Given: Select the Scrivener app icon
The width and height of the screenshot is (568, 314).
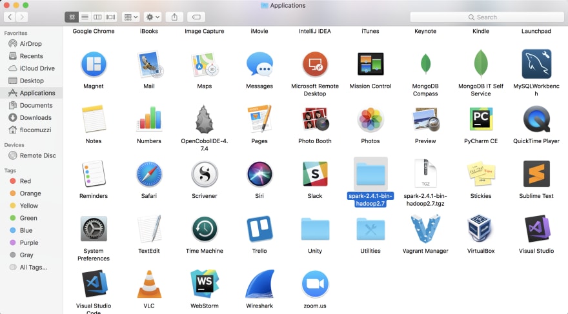Looking at the screenshot, I should [x=205, y=174].
